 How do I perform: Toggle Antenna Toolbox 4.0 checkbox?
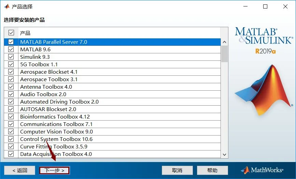pos(11,87)
